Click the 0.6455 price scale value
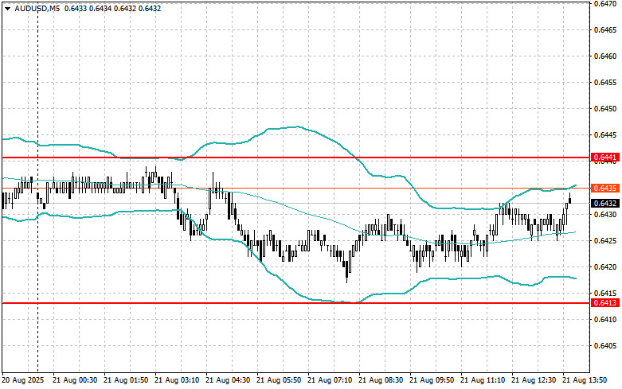Viewport: 622px width, 389px height. coord(605,83)
